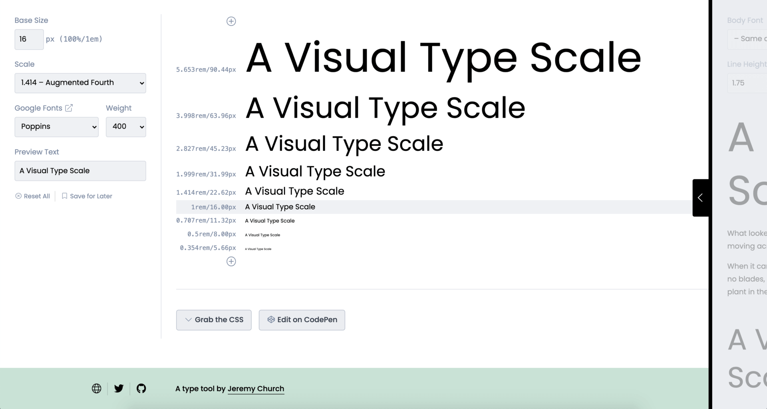Open the Twitter icon in the footer
This screenshot has height=409, width=767.
point(119,388)
